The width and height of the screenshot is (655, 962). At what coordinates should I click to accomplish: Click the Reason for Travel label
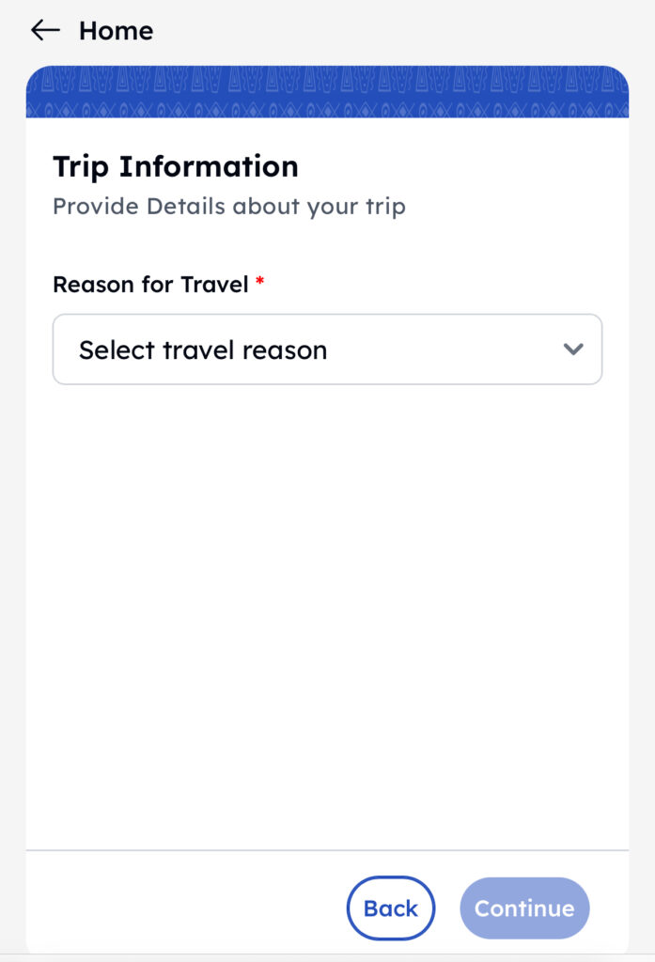pos(150,284)
